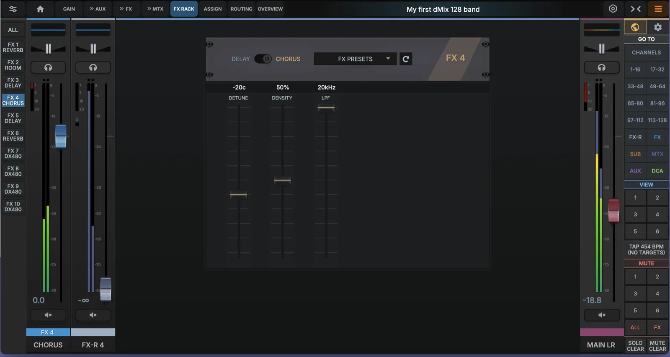Go to DCA groups
The image size is (670, 357).
[x=657, y=171]
